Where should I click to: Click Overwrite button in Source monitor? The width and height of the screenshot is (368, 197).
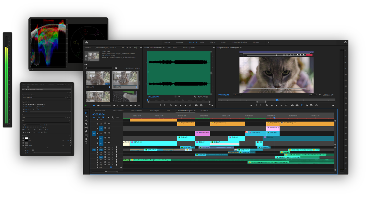click(201, 105)
